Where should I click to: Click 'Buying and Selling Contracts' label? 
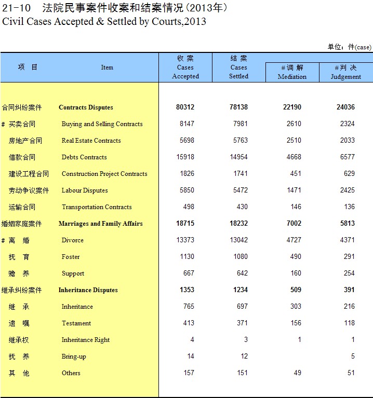point(102,124)
